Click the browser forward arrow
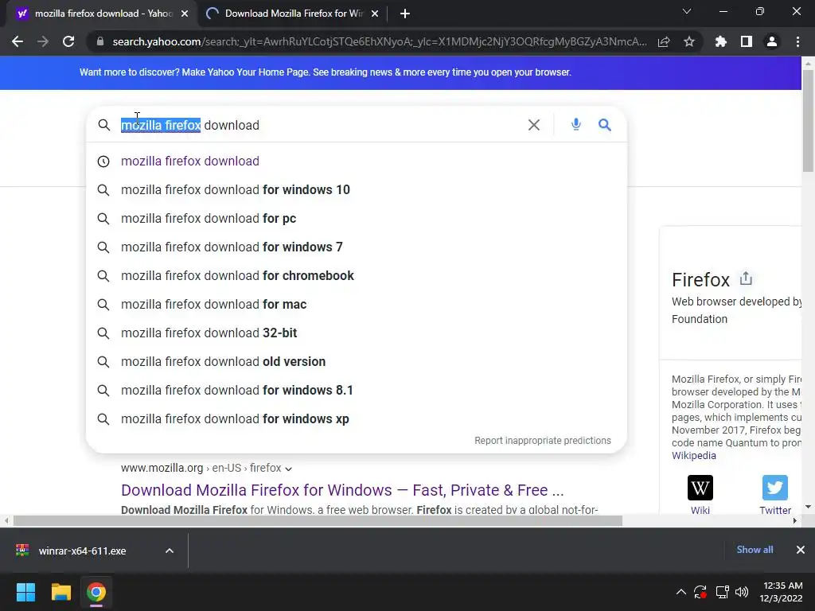Image resolution: width=815 pixels, height=611 pixels. [43, 41]
